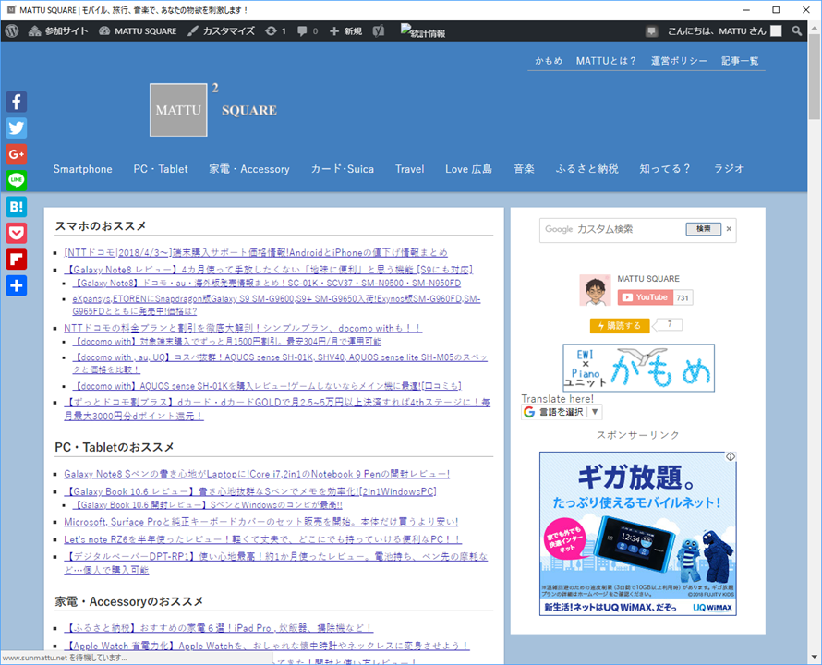This screenshot has height=665, width=822.
Task: Click the MATTU SQUARE site logo
Action: click(x=213, y=110)
